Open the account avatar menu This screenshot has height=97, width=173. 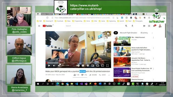pyautogui.click(x=160, y=26)
